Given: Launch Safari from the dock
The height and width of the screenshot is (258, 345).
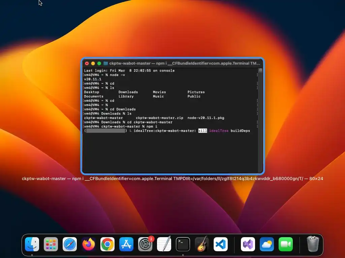Looking at the screenshot, I should click(x=70, y=244).
